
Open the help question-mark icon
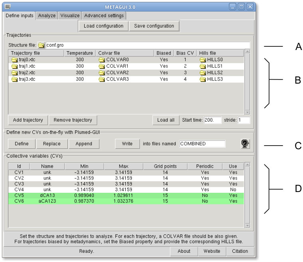pos(245,144)
